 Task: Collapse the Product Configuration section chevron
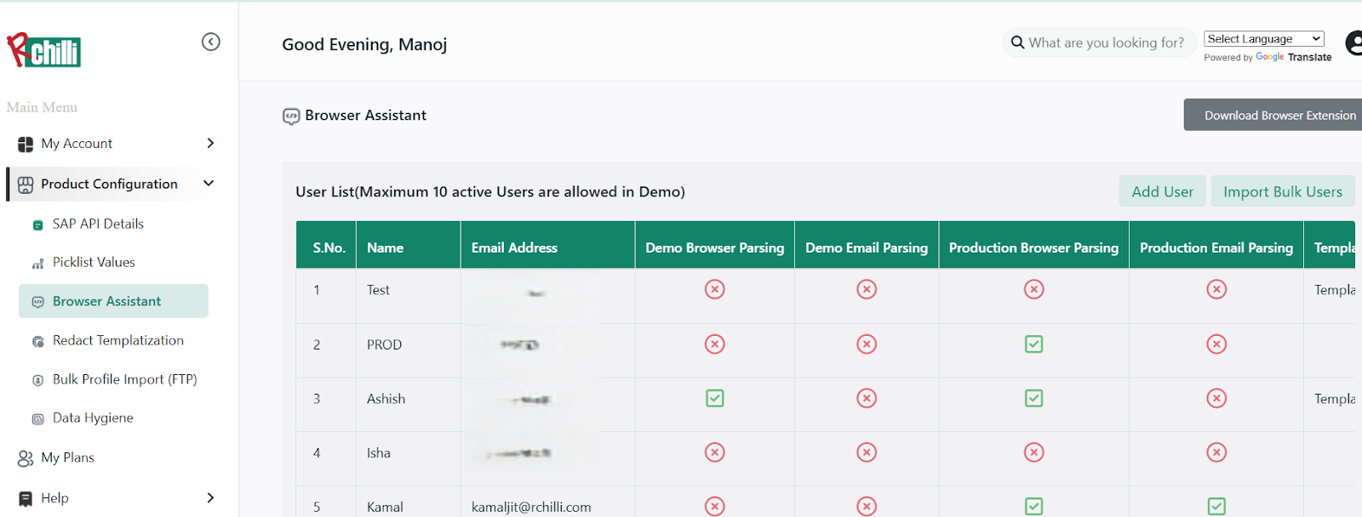(x=209, y=184)
